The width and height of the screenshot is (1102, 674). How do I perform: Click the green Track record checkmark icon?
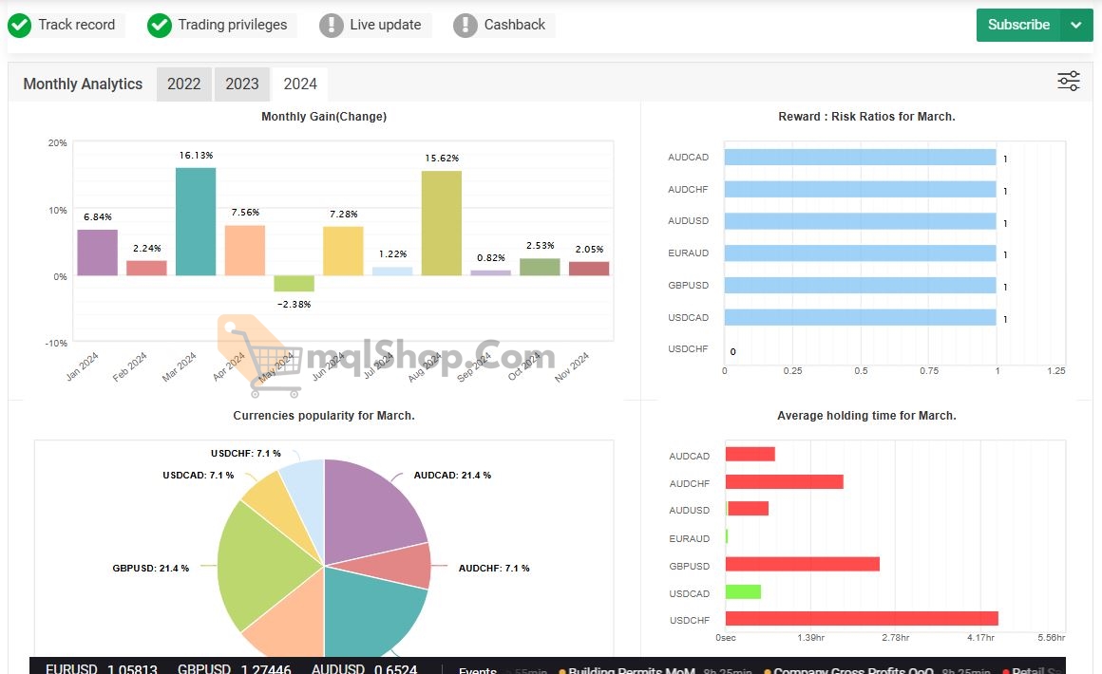click(x=19, y=26)
